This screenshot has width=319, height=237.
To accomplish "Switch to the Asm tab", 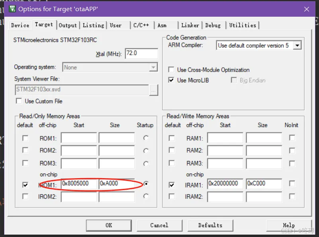I will (x=166, y=25).
